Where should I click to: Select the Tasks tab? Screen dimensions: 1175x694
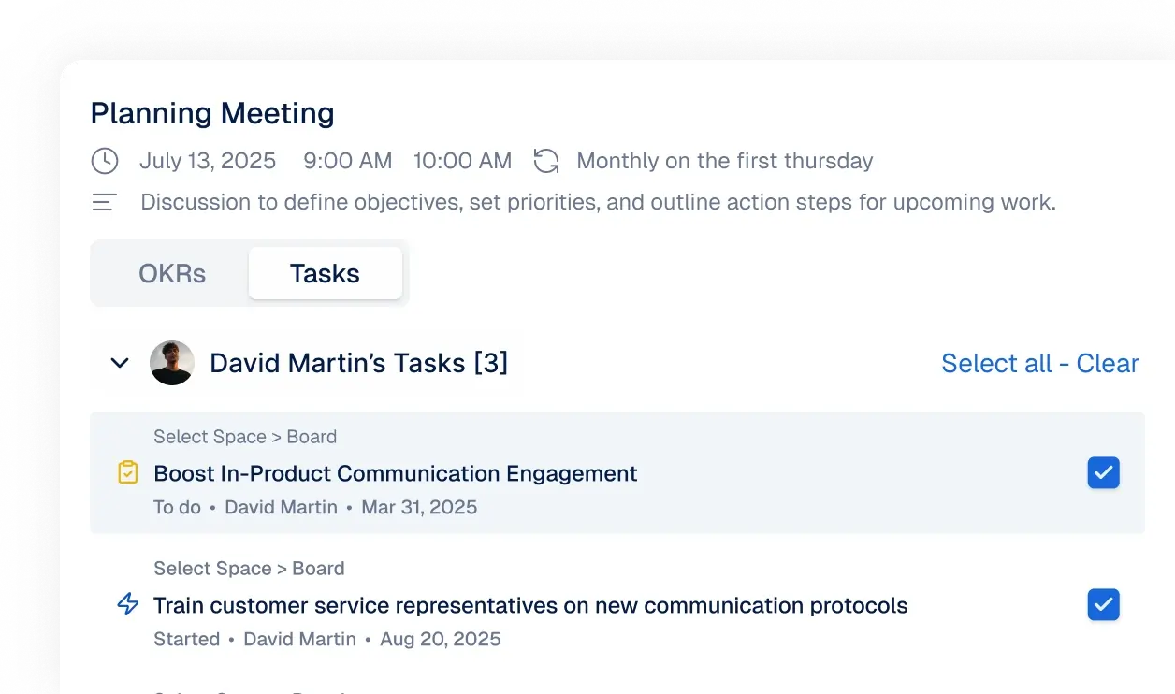point(325,274)
